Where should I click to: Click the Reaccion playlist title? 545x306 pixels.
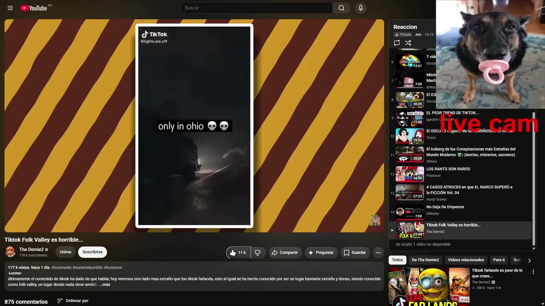[x=405, y=27]
